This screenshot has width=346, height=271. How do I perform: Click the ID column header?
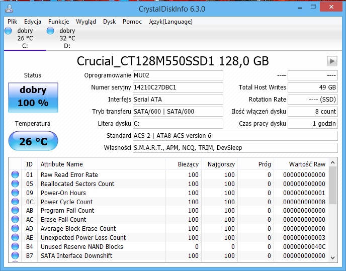click(29, 164)
